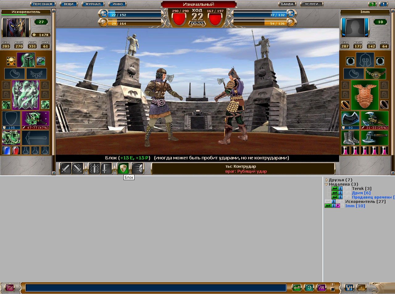
Task: Click Imm's helmet outline slot
Action: click(x=365, y=60)
